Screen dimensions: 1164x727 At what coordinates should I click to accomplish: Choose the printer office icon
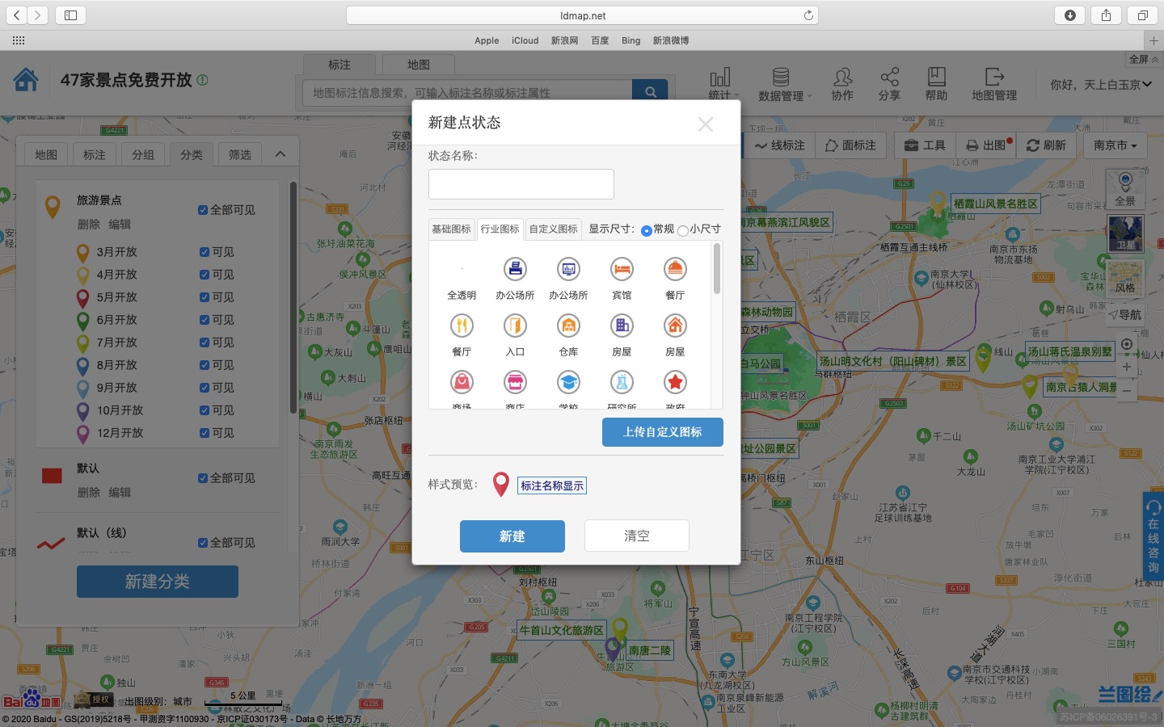pyautogui.click(x=515, y=269)
